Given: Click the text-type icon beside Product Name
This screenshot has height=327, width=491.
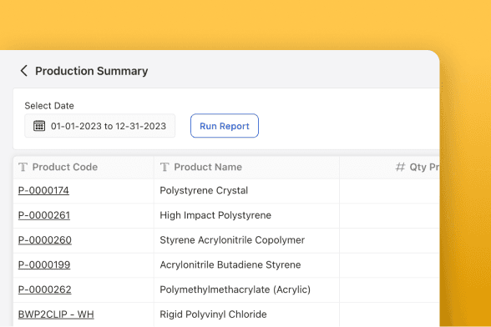Looking at the screenshot, I should [x=165, y=167].
